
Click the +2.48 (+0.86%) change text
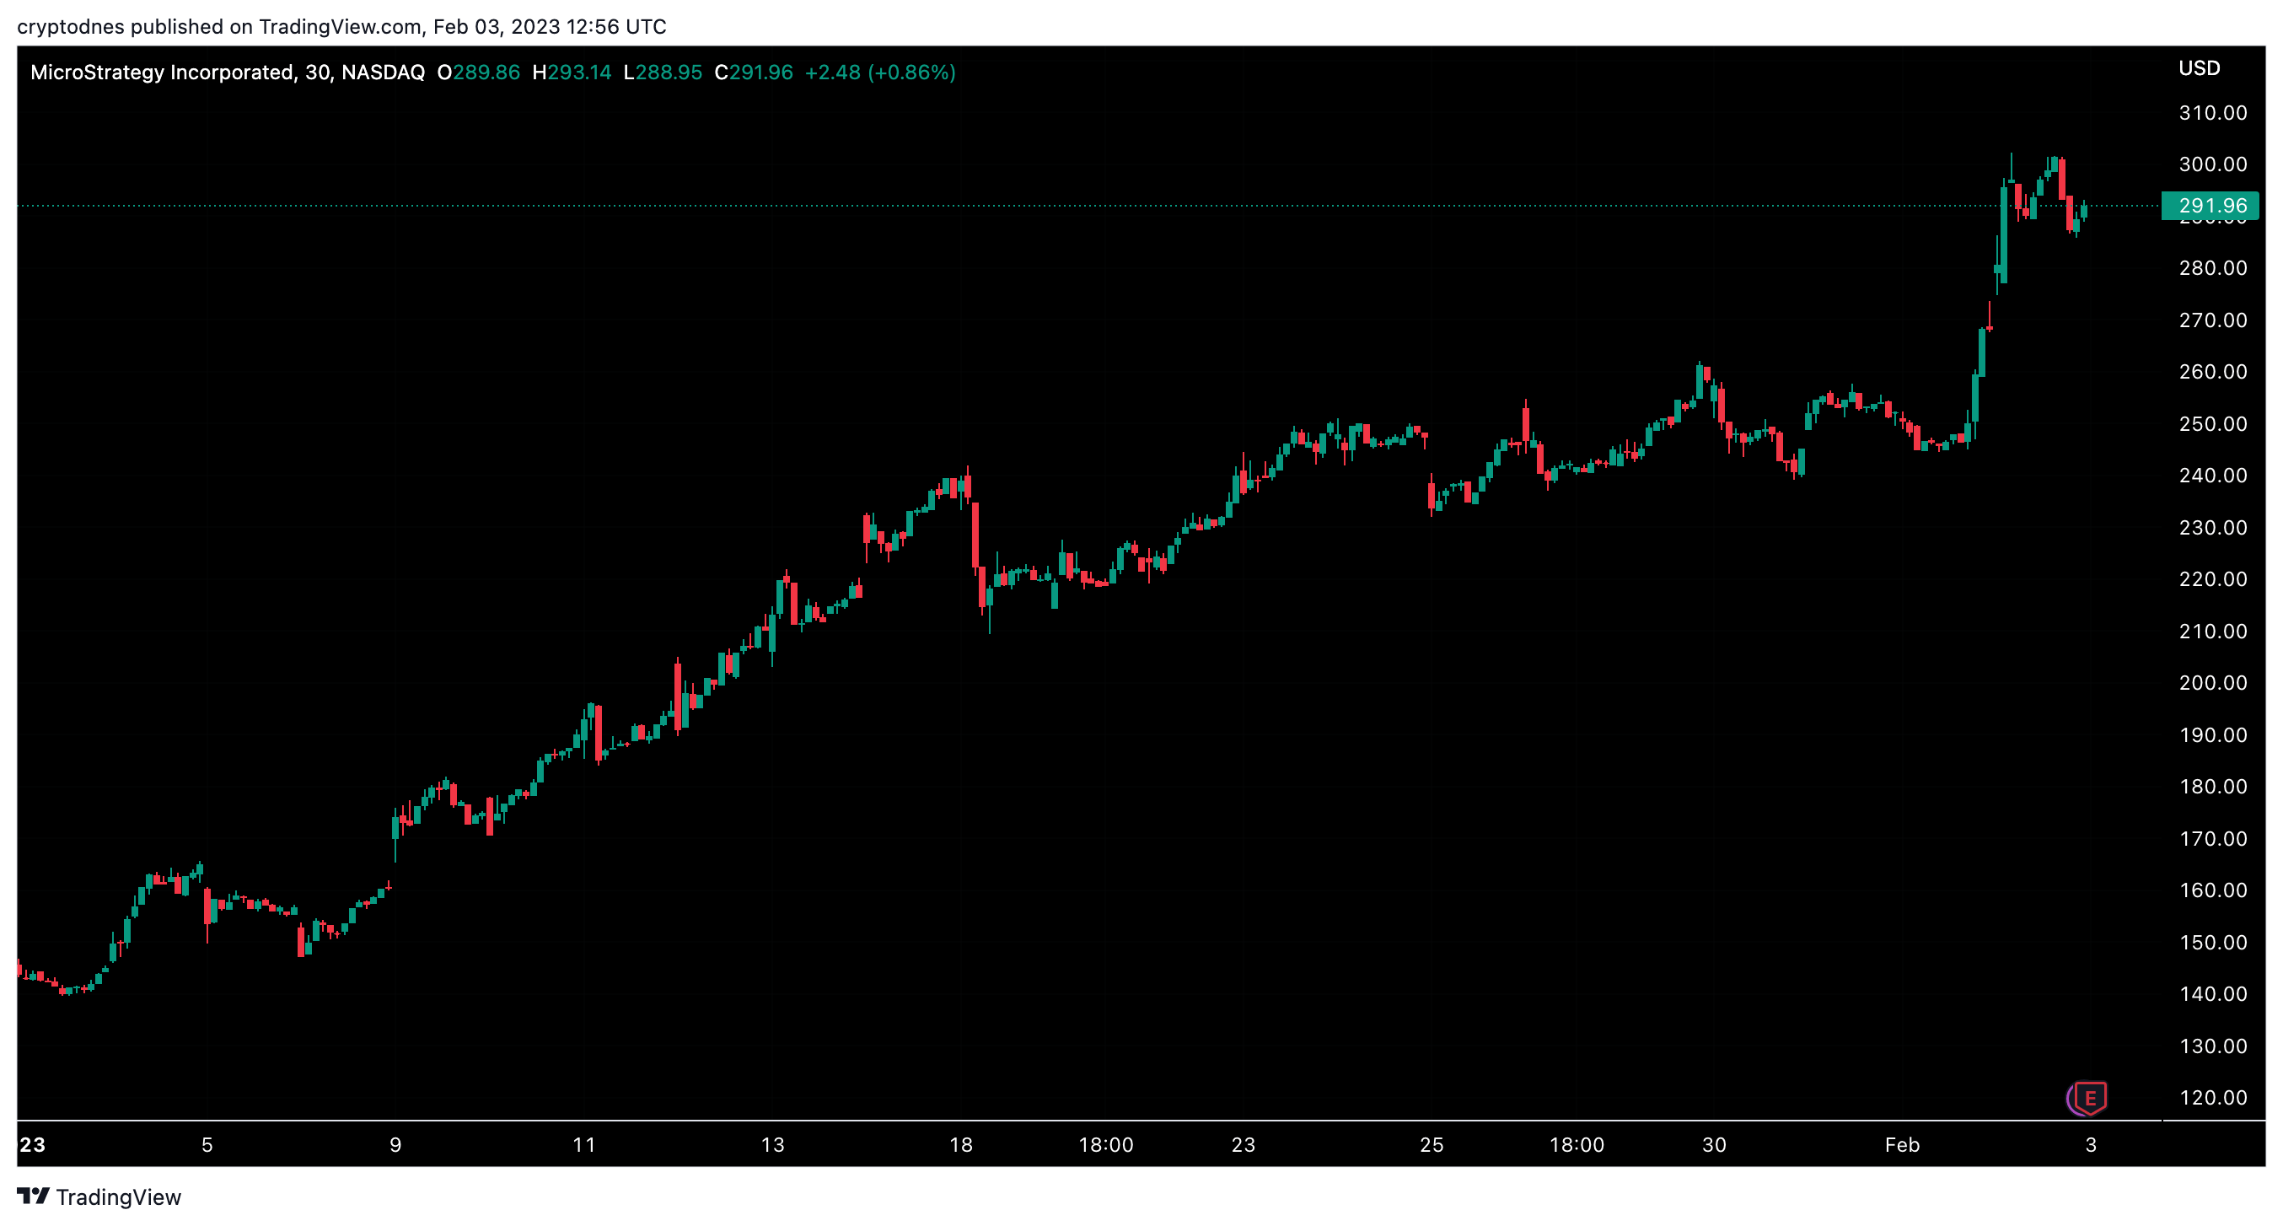pyautogui.click(x=880, y=72)
